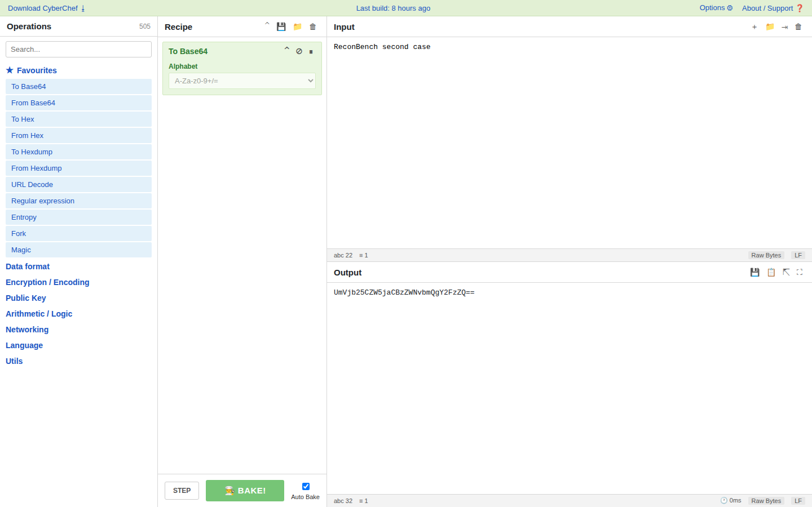Click the BAKE! button
Screen dimensions: 812x507
click(245, 491)
